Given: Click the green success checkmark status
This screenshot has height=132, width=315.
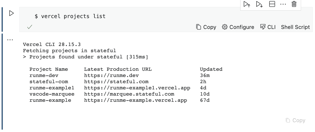Looking at the screenshot, I should pos(29,27).
